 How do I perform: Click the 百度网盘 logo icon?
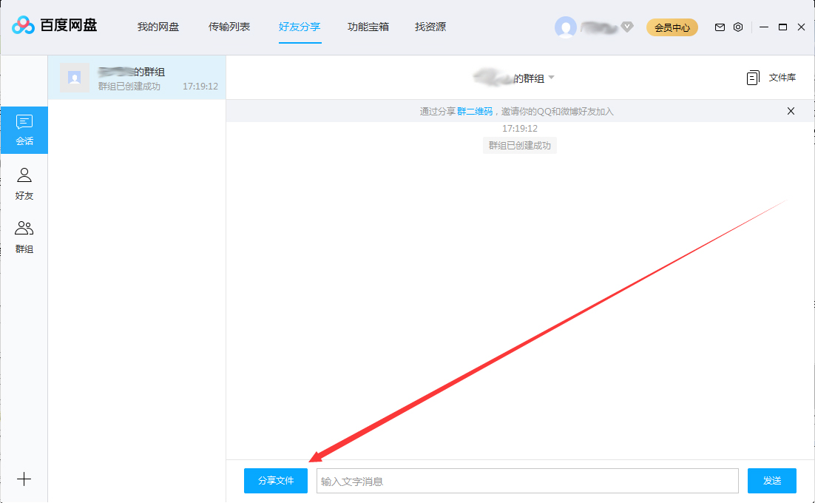pos(24,24)
